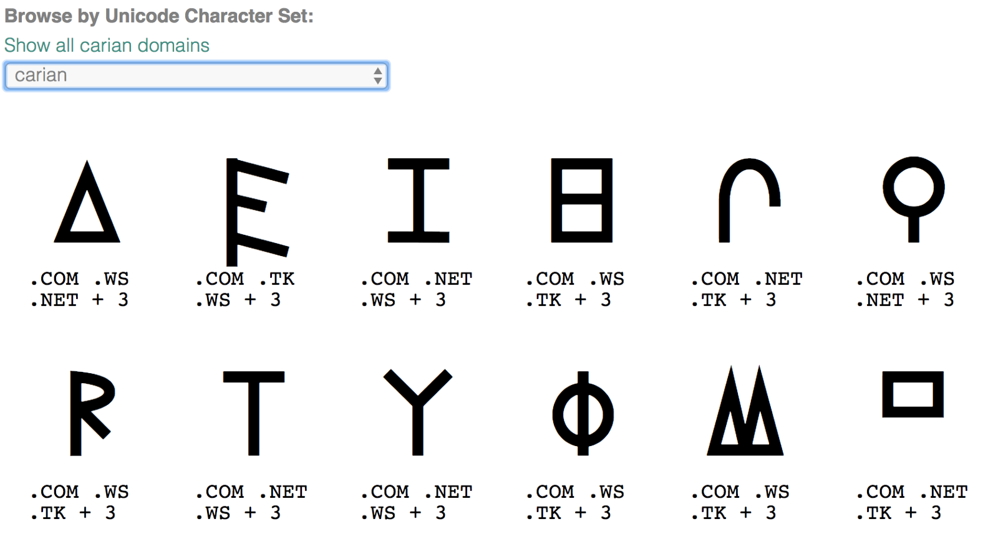Click the square glyph divided by horizontal bar
The width and height of the screenshot is (998, 552).
(582, 200)
